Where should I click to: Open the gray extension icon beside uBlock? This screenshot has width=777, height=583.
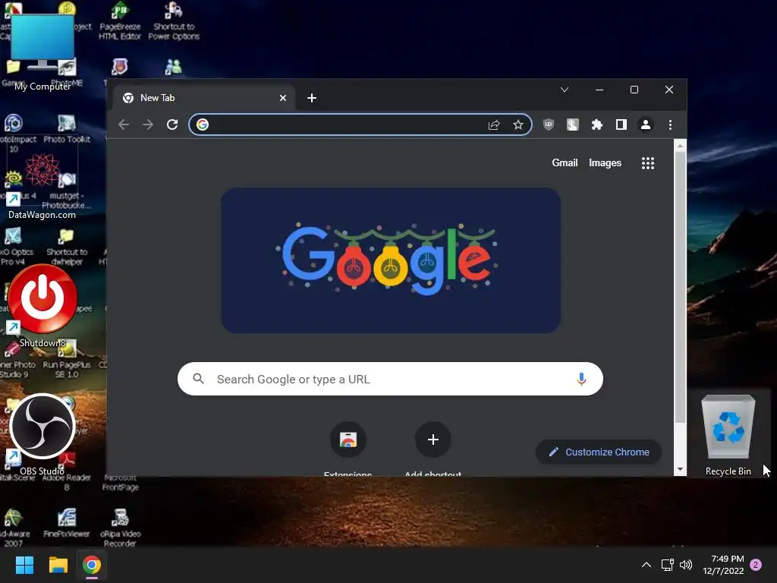click(x=572, y=125)
